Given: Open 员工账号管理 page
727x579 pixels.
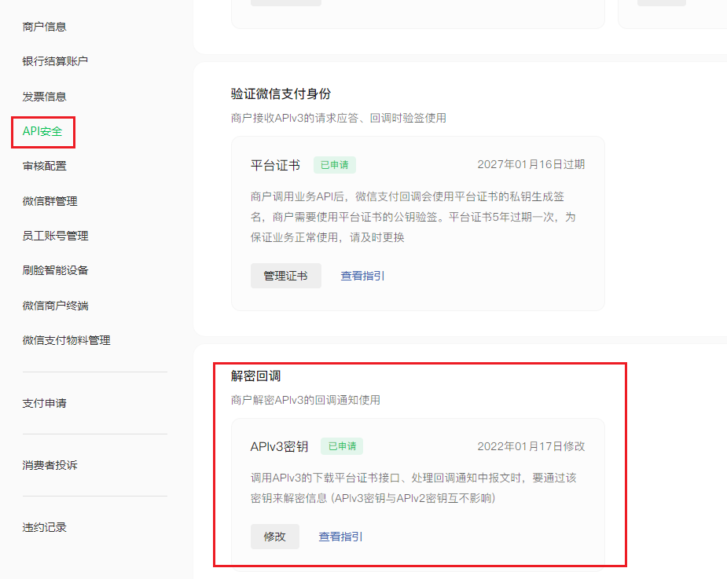Looking at the screenshot, I should click(x=55, y=236).
